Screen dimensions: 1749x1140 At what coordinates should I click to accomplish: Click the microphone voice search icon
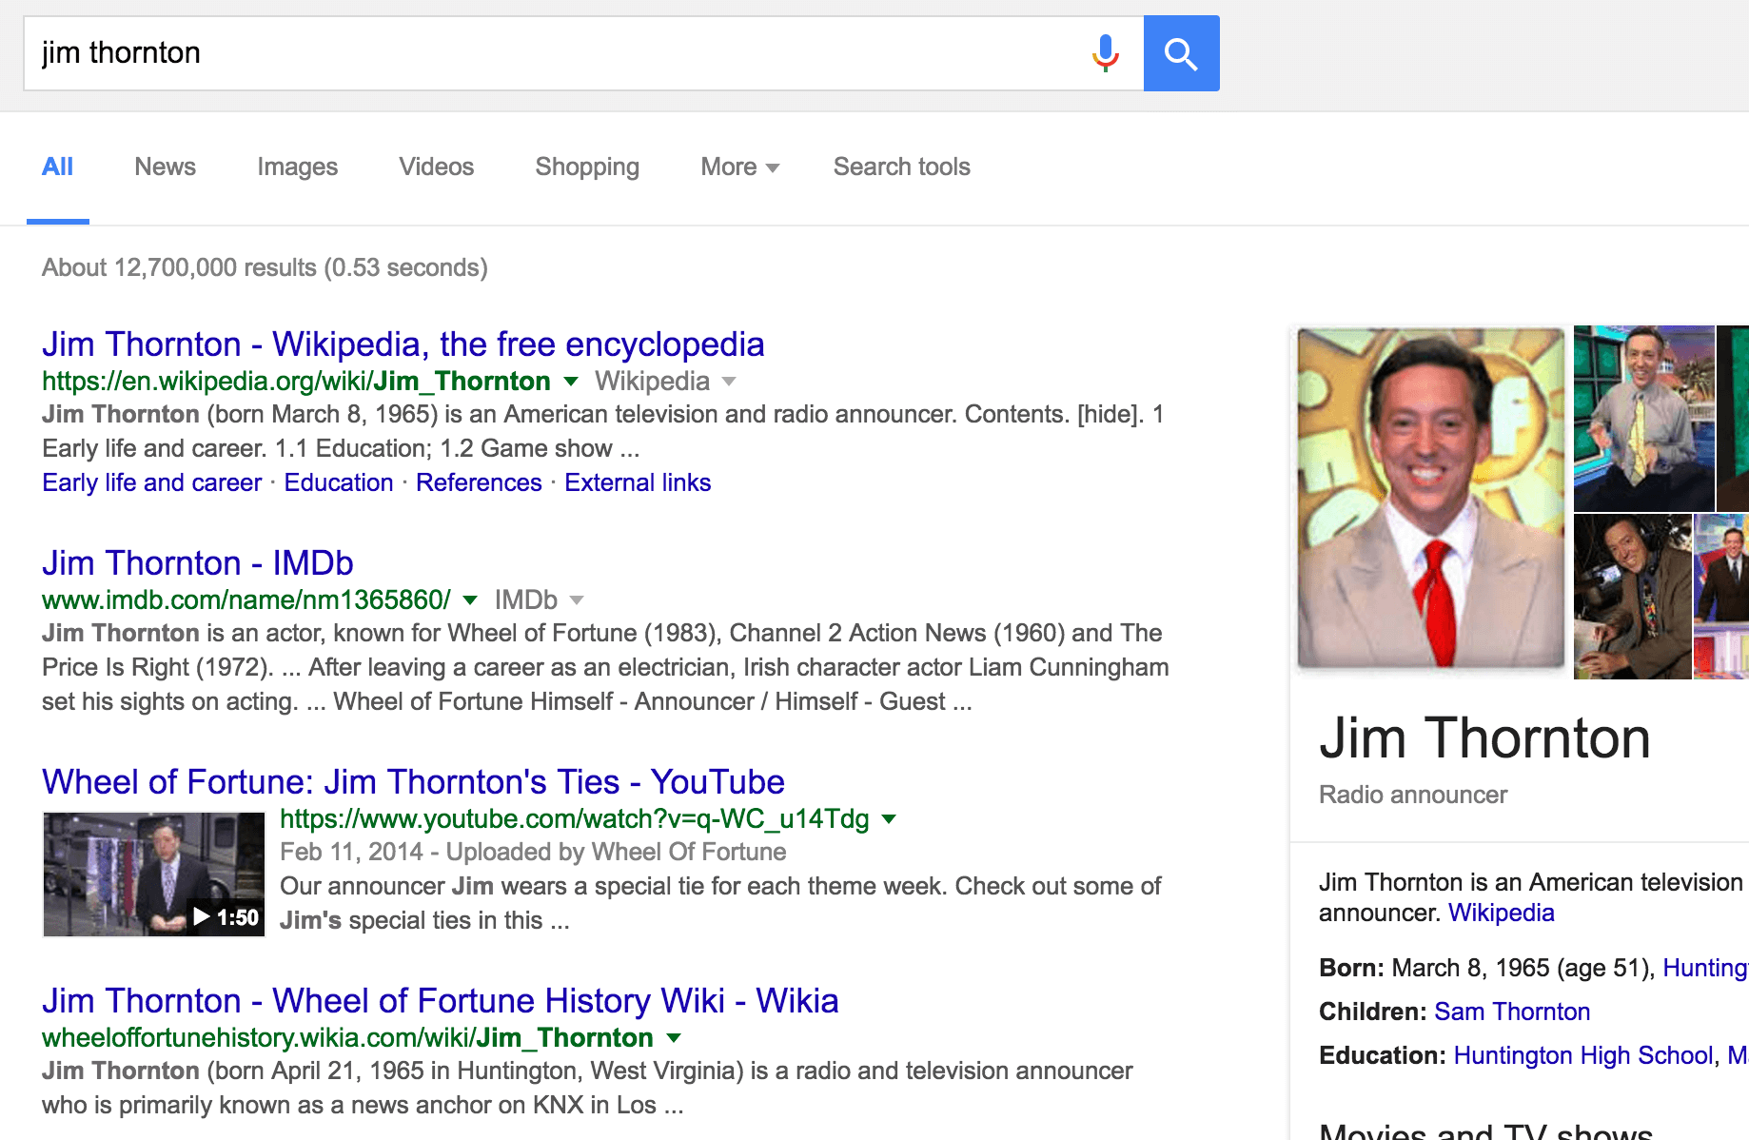click(x=1105, y=53)
